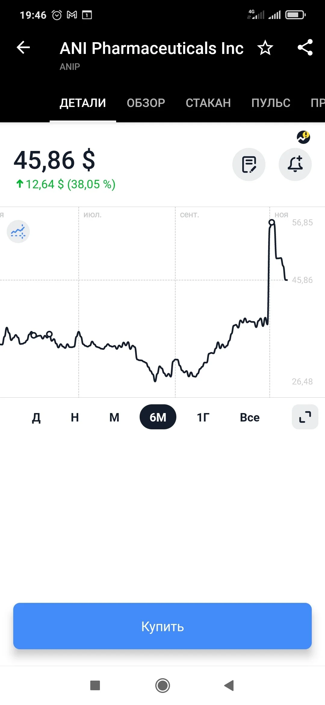Select the М month range

coord(114,417)
